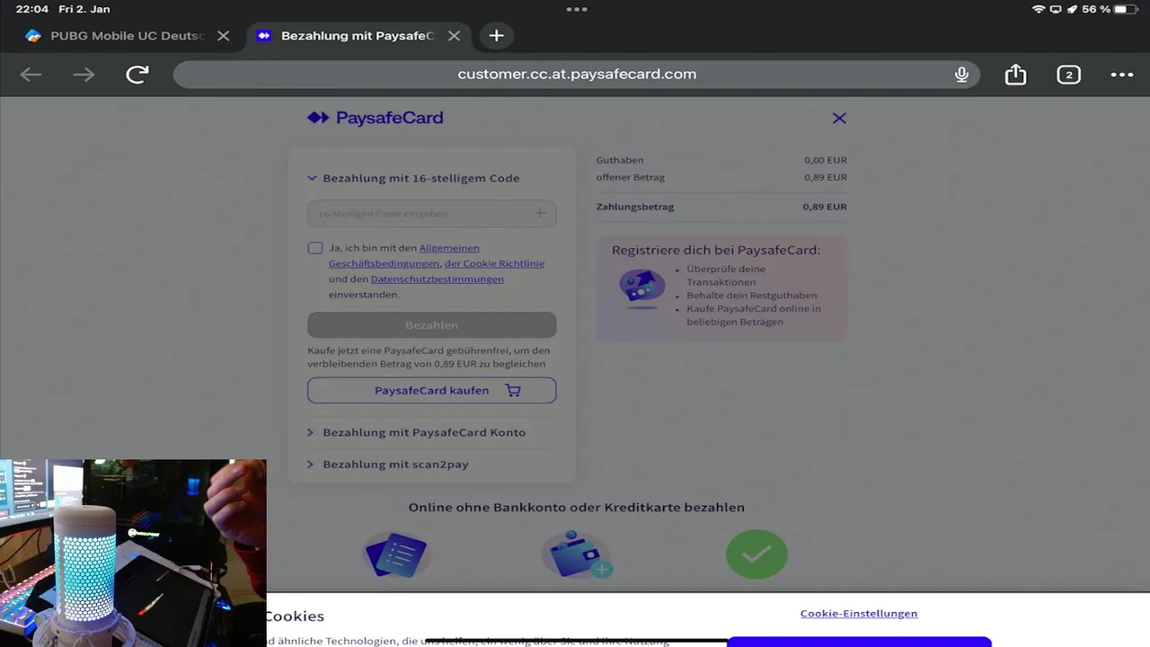
Task: Click the wallet illustration in register box
Action: pos(641,288)
